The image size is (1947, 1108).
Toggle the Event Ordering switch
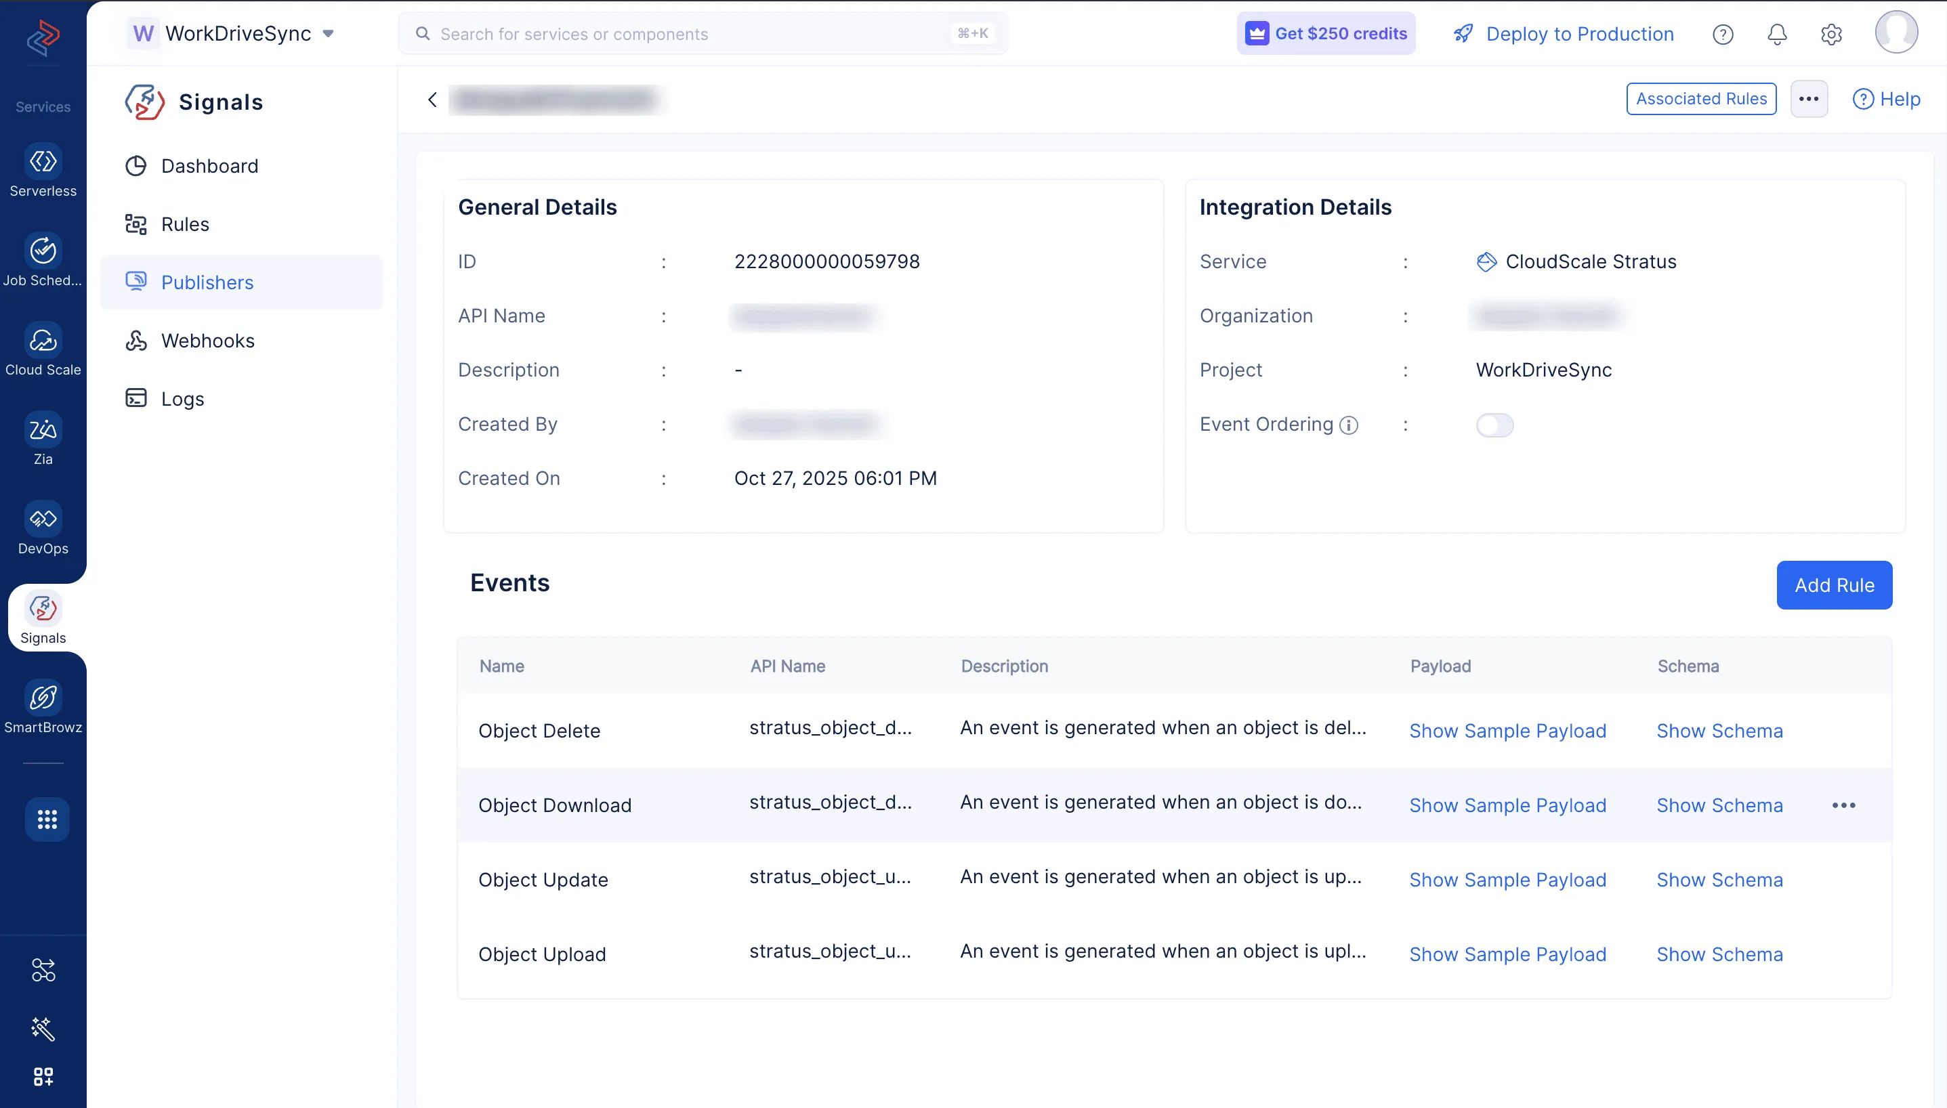click(1494, 425)
